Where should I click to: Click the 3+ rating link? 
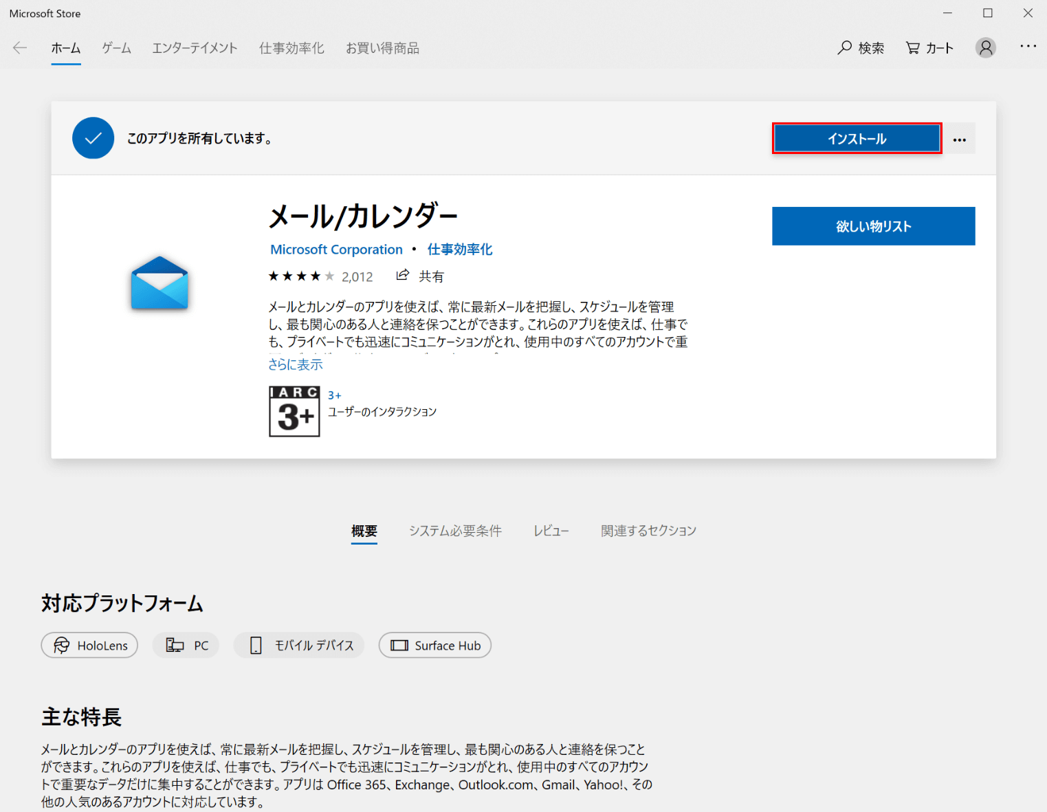[334, 395]
